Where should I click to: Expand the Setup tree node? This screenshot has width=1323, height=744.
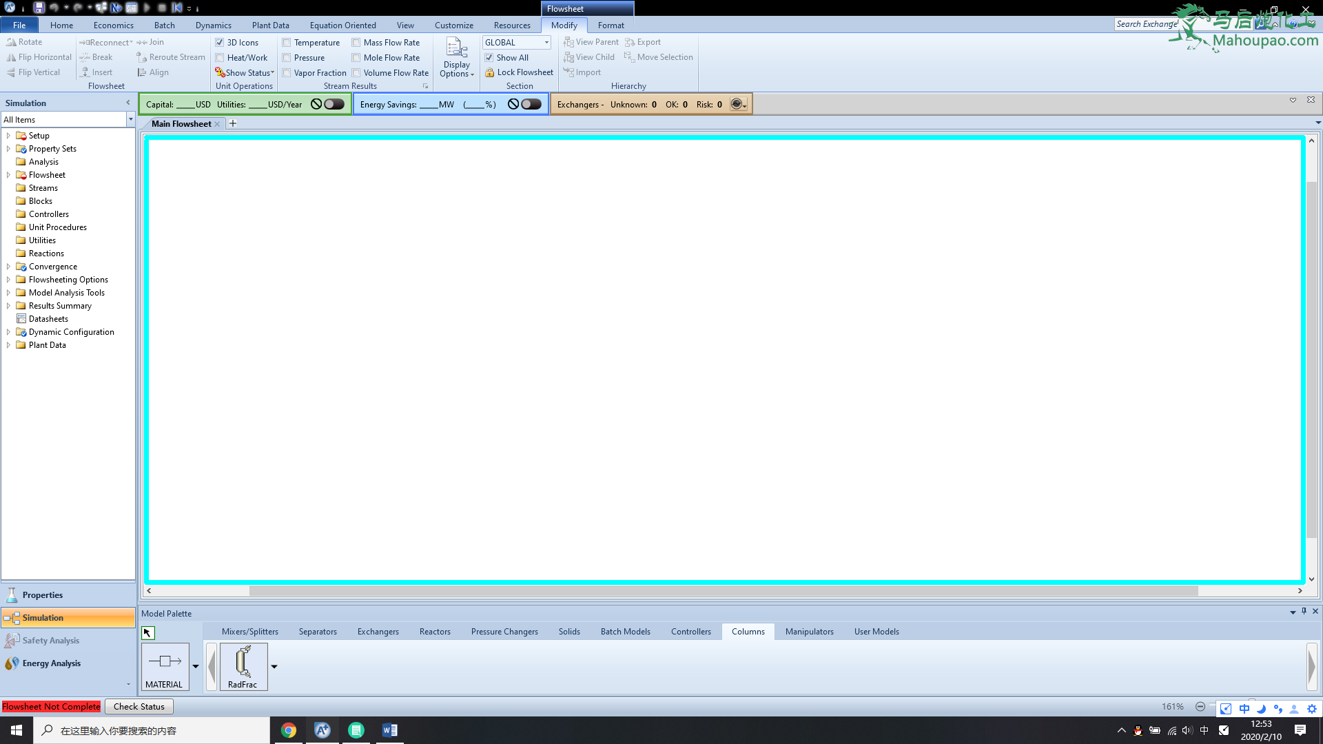pos(8,136)
